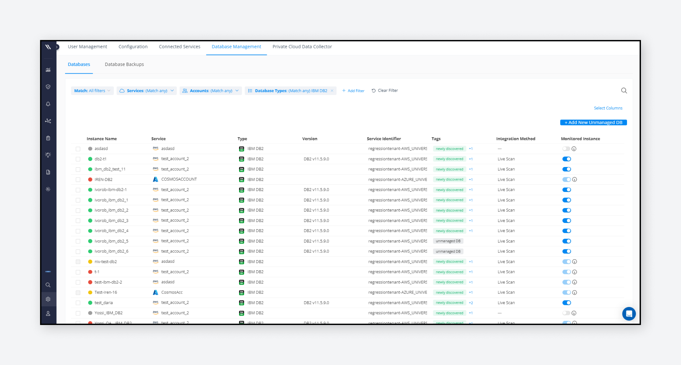Select the shield security icon in the sidebar

(48, 86)
